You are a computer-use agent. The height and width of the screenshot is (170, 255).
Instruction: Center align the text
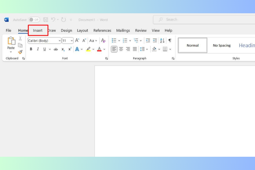click(121, 49)
